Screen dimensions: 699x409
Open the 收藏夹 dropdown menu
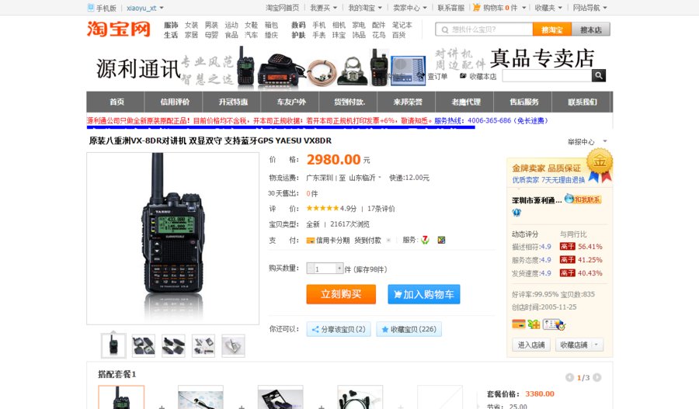click(x=548, y=8)
